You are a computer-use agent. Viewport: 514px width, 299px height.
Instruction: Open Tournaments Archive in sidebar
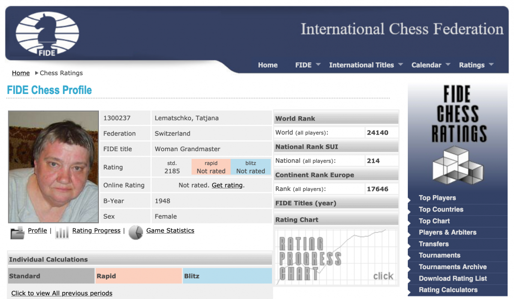click(x=453, y=267)
